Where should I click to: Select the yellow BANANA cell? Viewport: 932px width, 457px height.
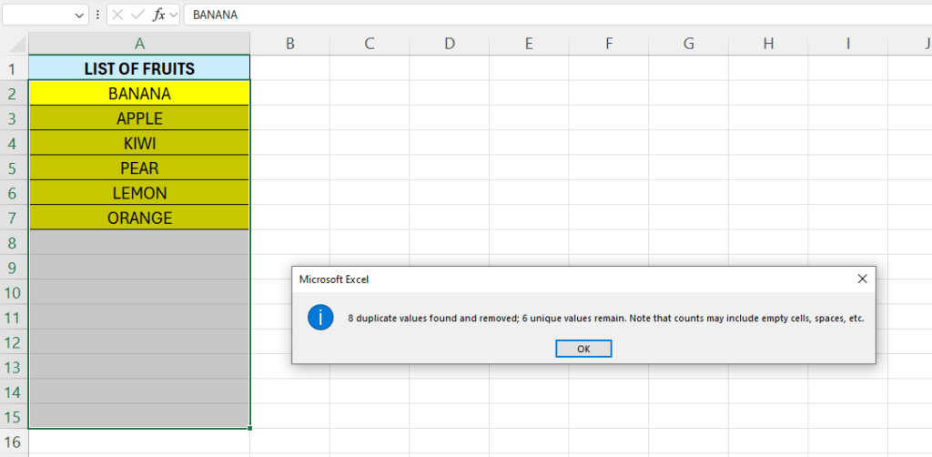point(139,93)
